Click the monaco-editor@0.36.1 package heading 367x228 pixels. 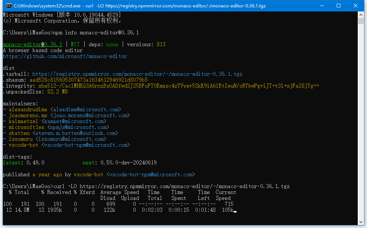pyautogui.click(x=33, y=44)
